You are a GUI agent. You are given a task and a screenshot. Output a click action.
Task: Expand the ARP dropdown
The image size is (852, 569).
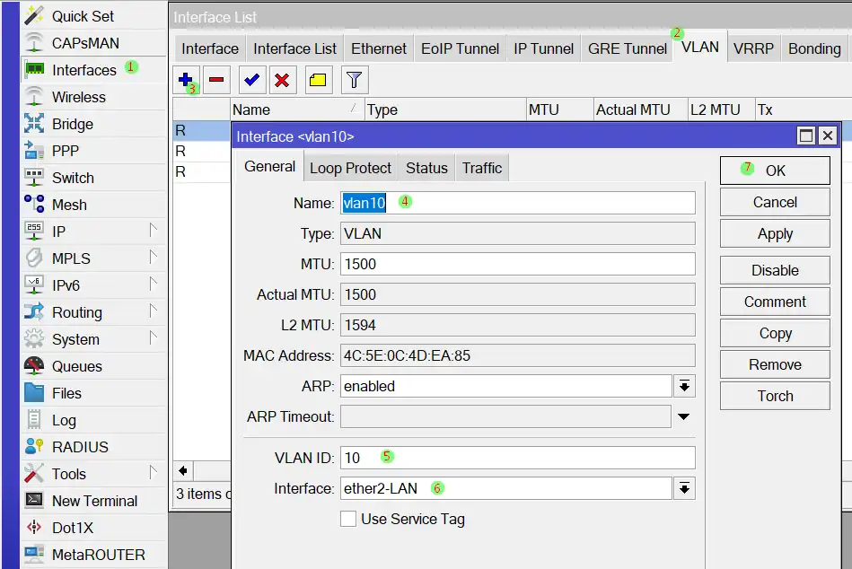(684, 386)
